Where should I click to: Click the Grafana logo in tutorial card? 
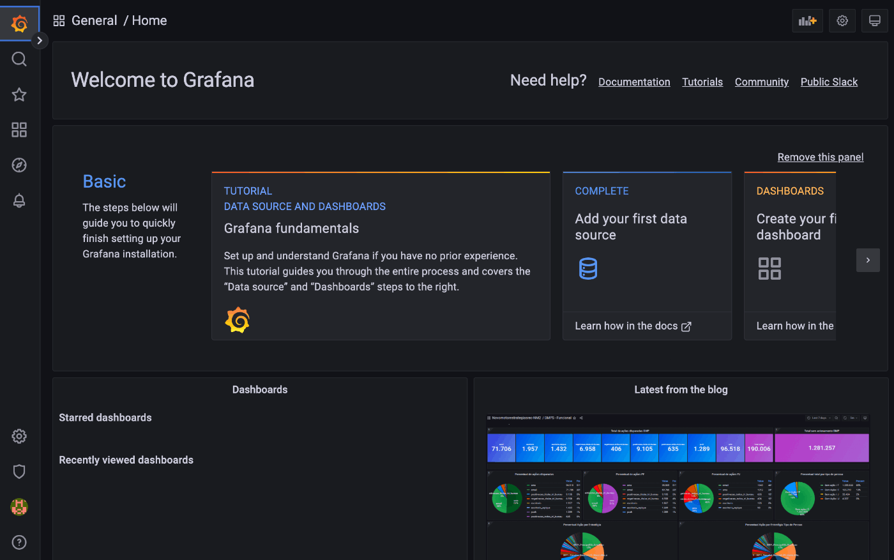[238, 320]
